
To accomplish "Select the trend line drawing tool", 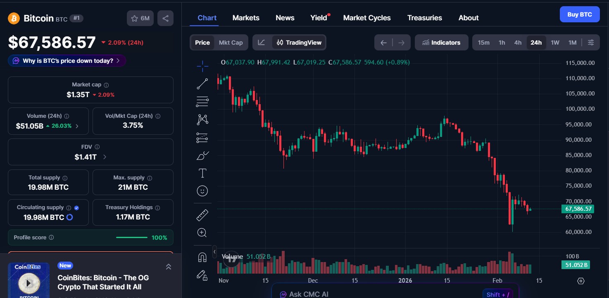I will click(x=202, y=83).
